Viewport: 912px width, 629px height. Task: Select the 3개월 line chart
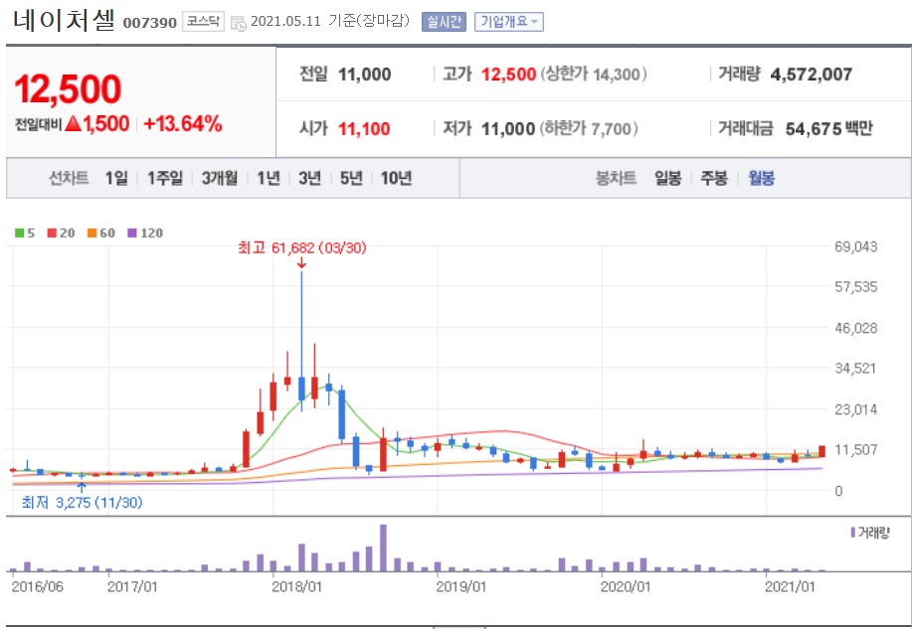click(x=219, y=178)
